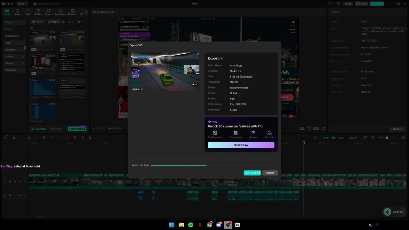Cancel the export in progress
This screenshot has width=409, height=230.
(x=270, y=173)
